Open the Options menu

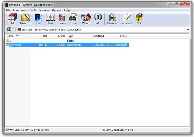click(57, 10)
